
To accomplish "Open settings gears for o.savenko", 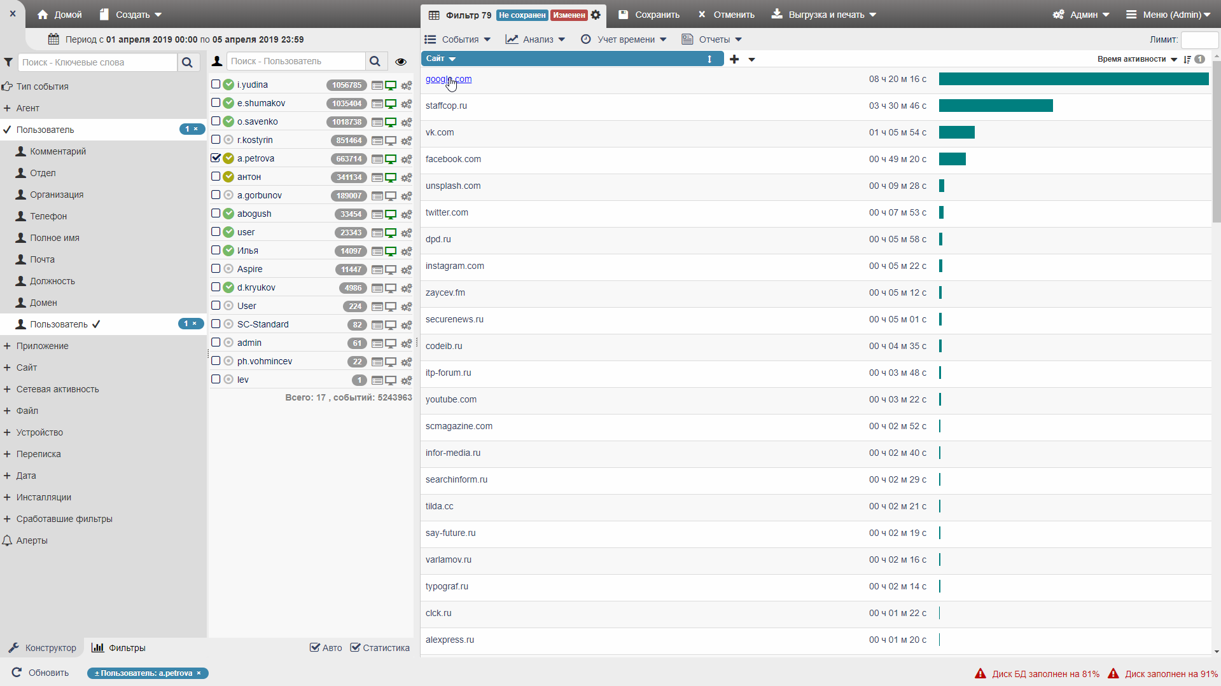I will 407,122.
